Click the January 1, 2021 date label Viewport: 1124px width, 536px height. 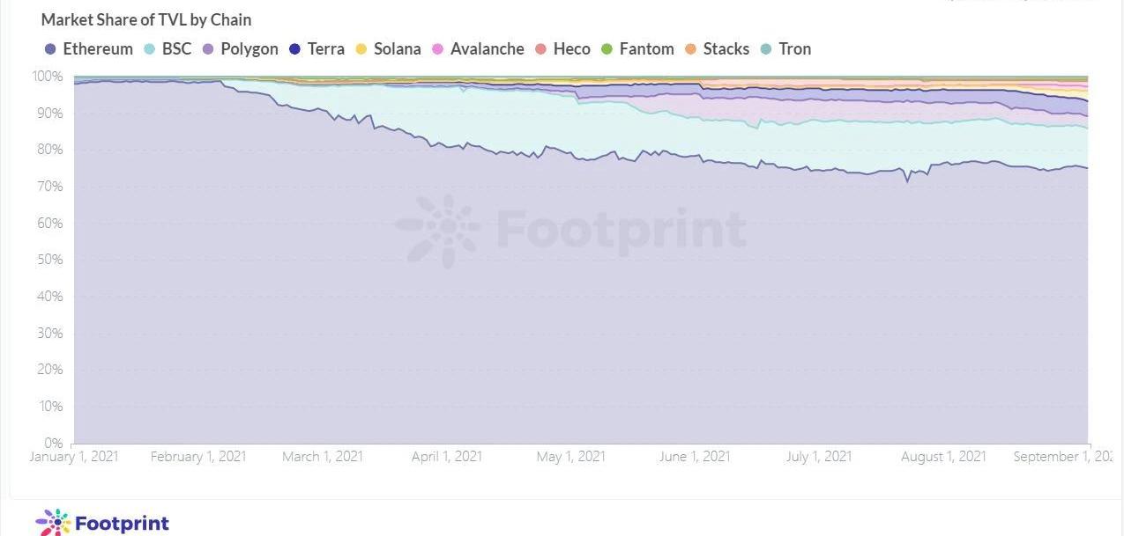[x=74, y=457]
